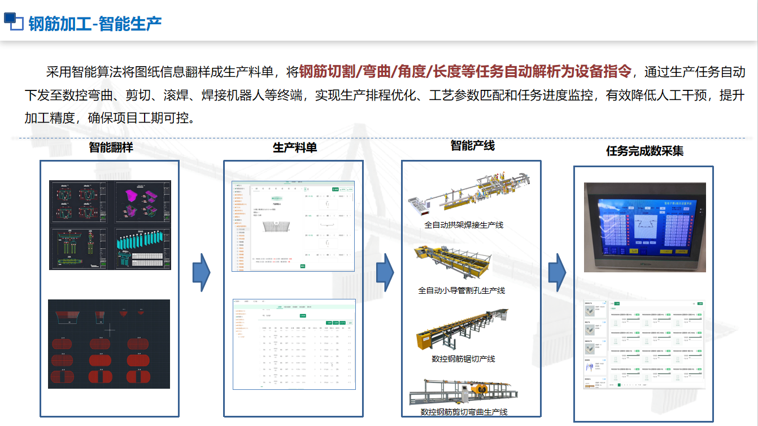Image resolution: width=758 pixels, height=426 pixels.
Task: Open the red cross-section CAD drawing panel
Action: point(78,202)
